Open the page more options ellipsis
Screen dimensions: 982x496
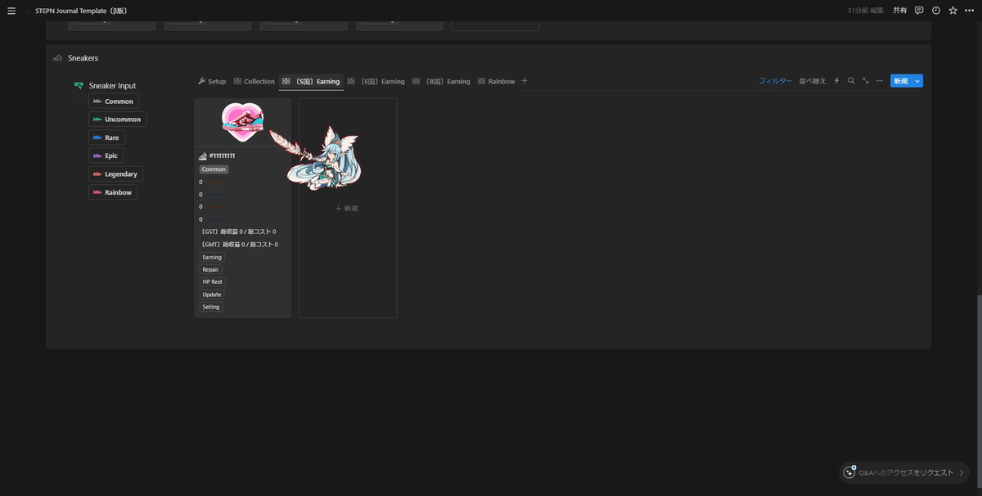tap(970, 11)
